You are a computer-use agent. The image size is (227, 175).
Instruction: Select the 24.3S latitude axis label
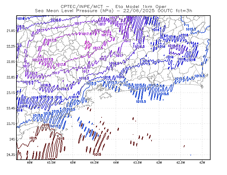point(11,155)
